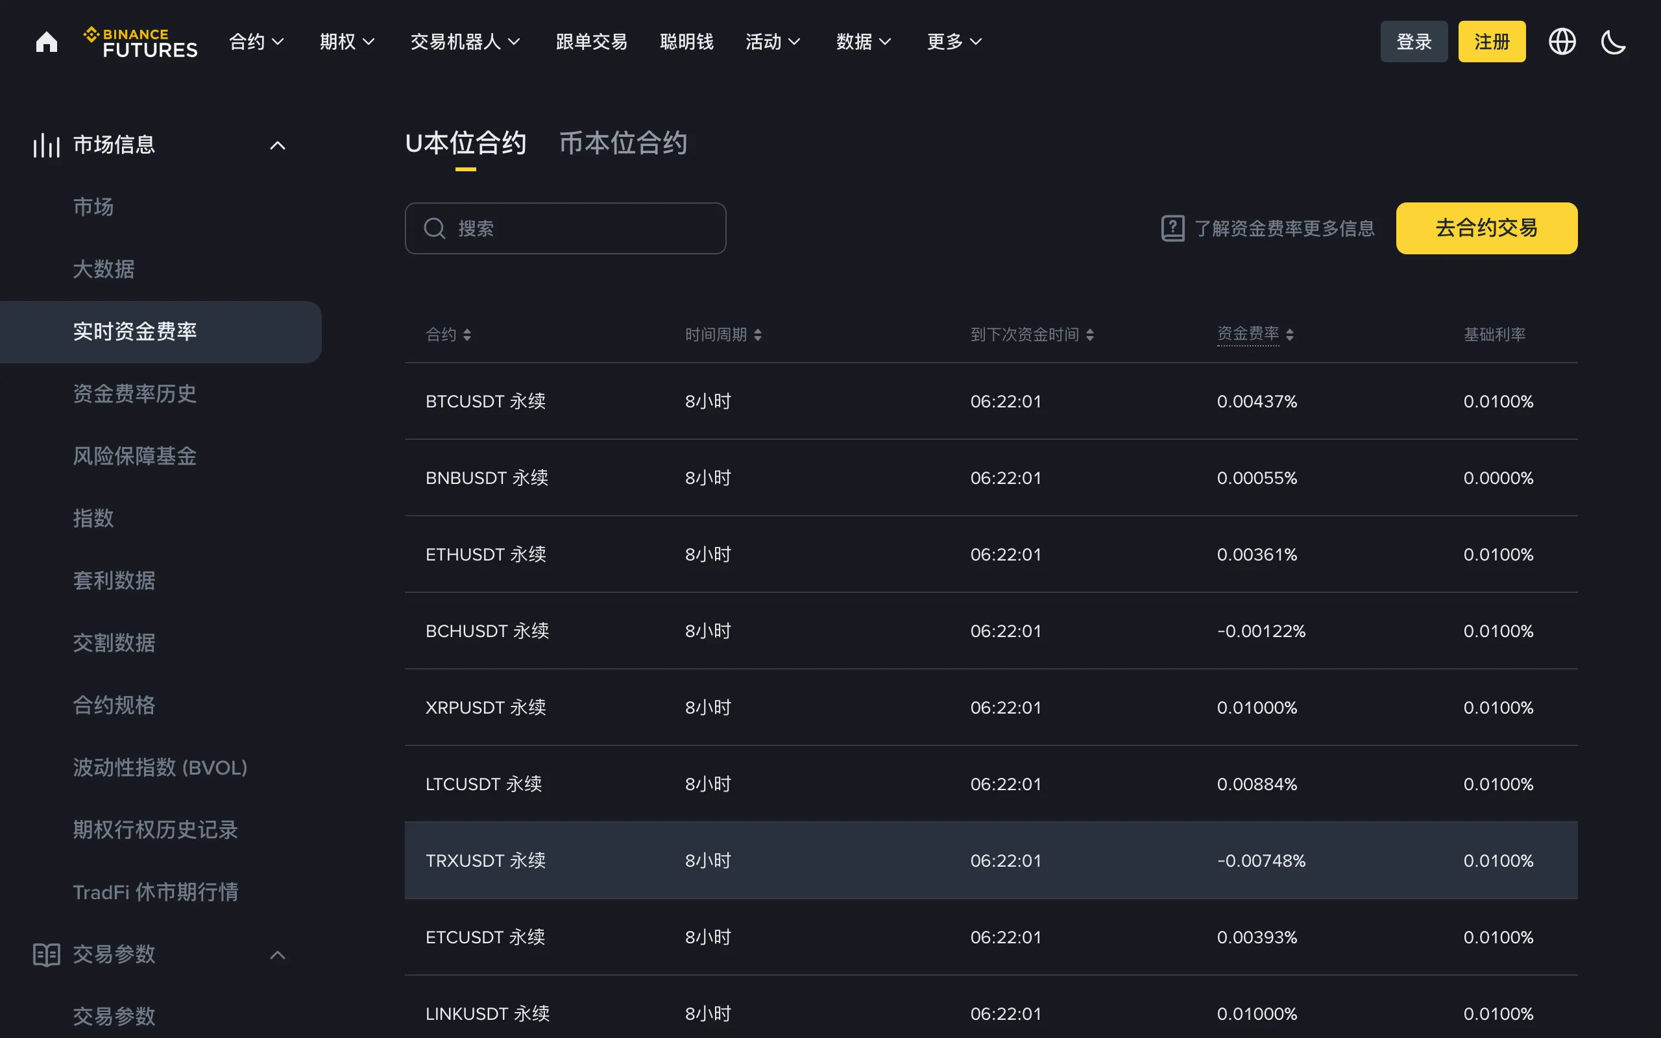Image resolution: width=1661 pixels, height=1038 pixels.
Task: Open 市场 in the sidebar
Action: pos(93,207)
